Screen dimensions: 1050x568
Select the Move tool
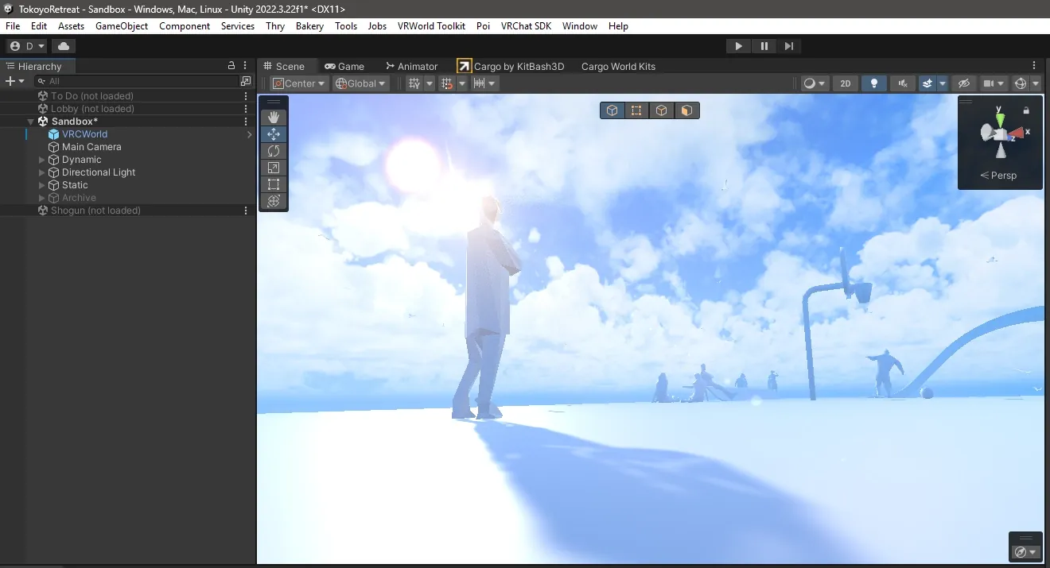click(x=274, y=134)
